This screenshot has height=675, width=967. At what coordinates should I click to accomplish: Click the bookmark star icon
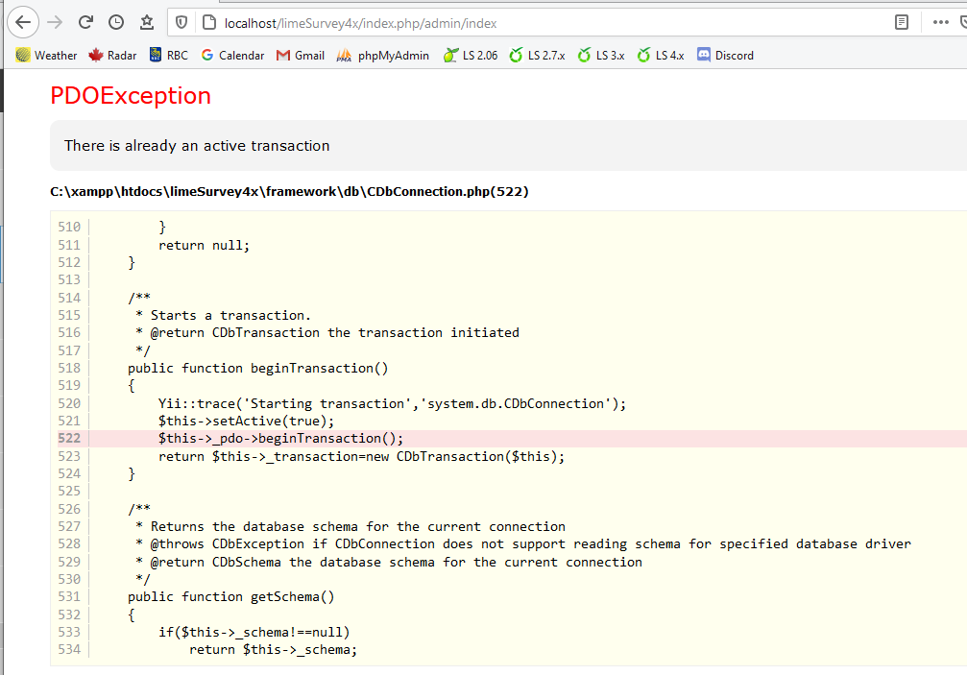pyautogui.click(x=146, y=21)
